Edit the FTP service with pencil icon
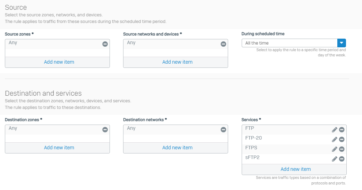This screenshot has height=190, width=362. point(335,130)
